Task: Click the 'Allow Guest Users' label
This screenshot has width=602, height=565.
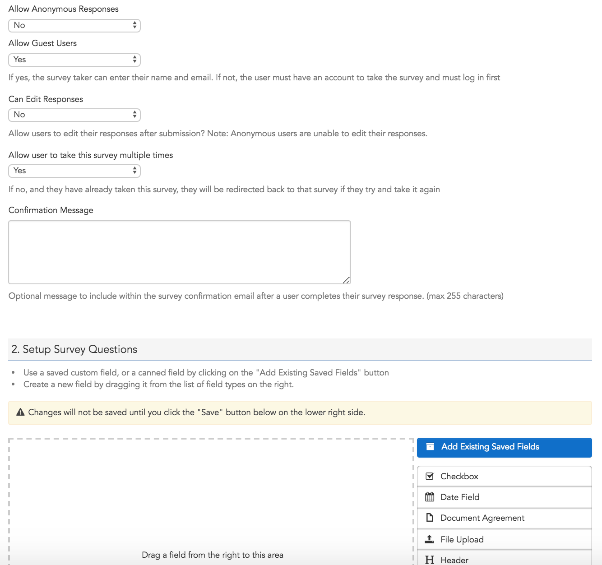Action: click(x=42, y=43)
